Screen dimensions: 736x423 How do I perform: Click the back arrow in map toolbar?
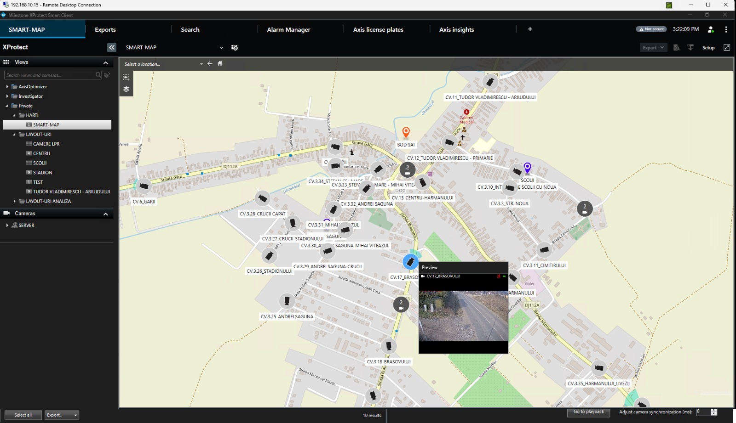point(210,63)
